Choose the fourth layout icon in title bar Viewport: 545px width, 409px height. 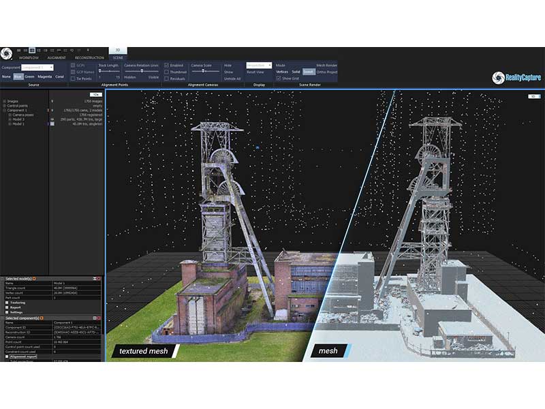[x=39, y=50]
